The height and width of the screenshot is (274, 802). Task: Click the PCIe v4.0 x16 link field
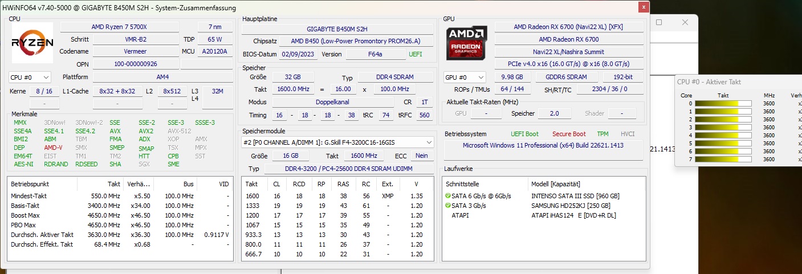coord(569,64)
